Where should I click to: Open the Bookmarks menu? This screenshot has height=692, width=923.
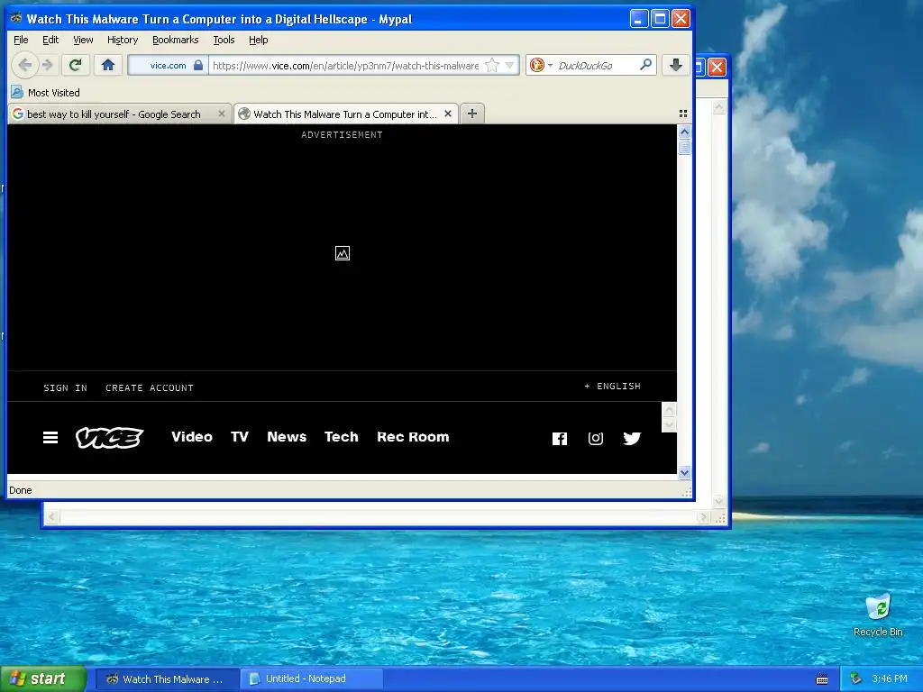point(176,40)
